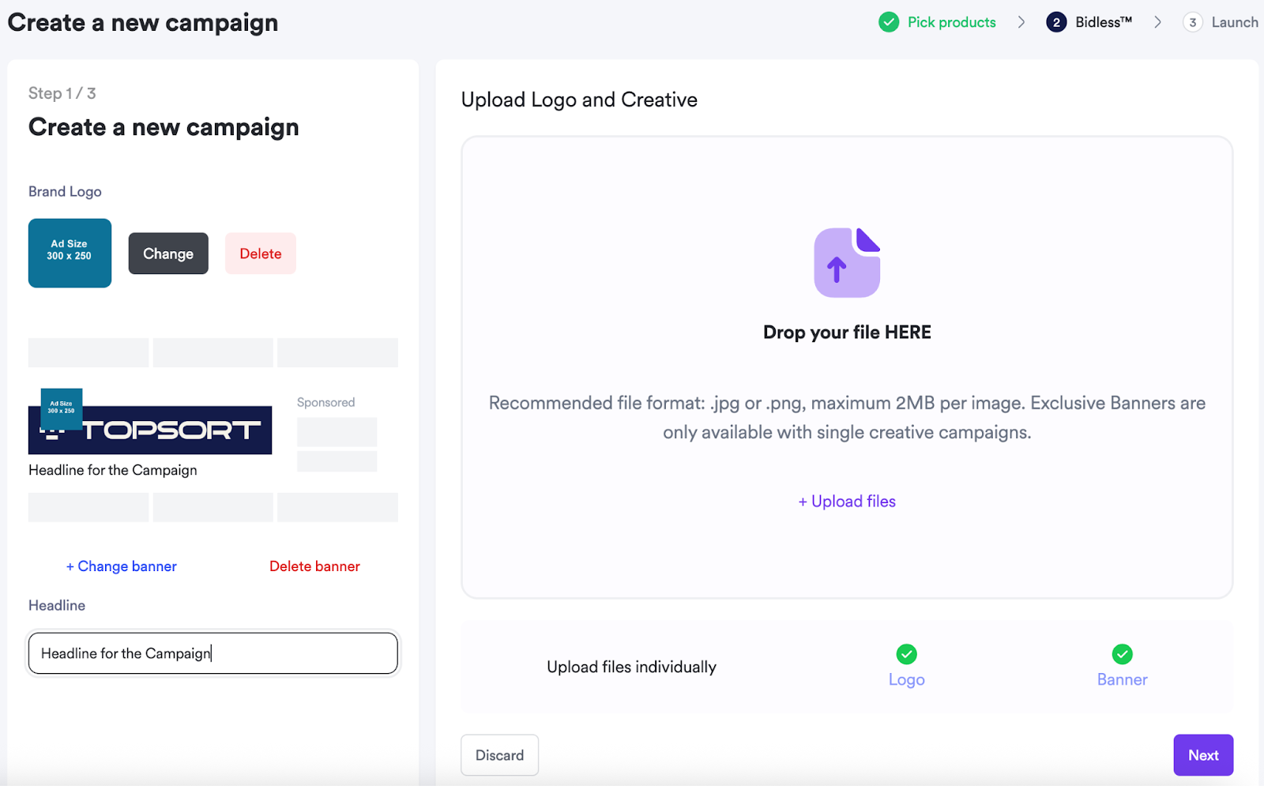Focus the Headline input field
The height and width of the screenshot is (786, 1264).
[x=213, y=653]
